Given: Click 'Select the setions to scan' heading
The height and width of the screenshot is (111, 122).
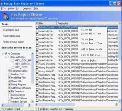Looking at the screenshot, I should (x=17, y=48).
